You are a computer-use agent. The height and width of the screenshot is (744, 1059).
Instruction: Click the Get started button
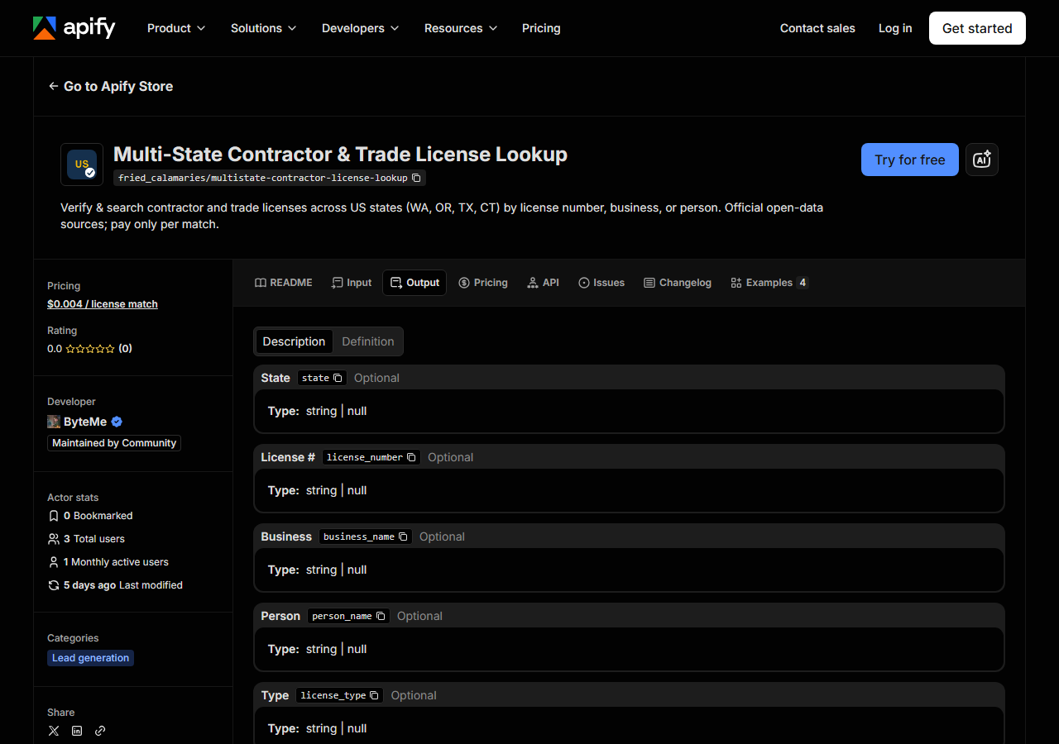point(977,28)
